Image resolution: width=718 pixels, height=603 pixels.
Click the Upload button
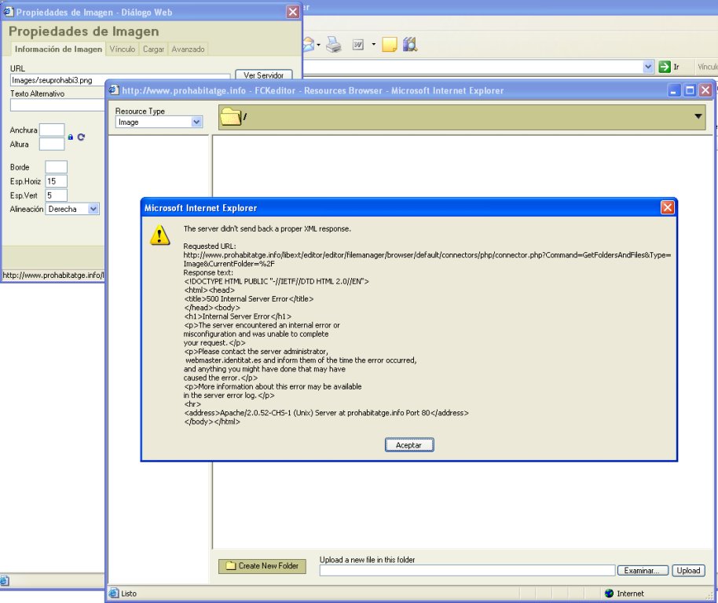point(688,571)
